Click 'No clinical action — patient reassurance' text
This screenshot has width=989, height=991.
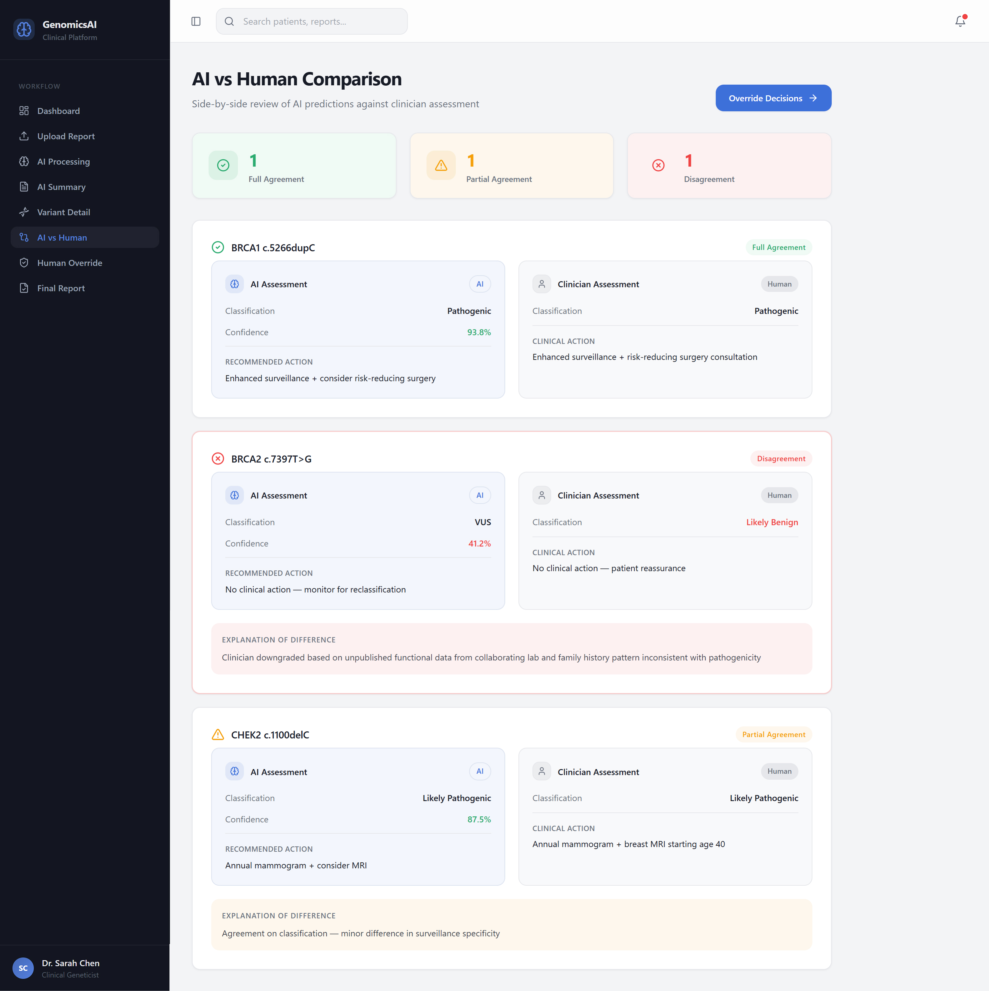(608, 568)
